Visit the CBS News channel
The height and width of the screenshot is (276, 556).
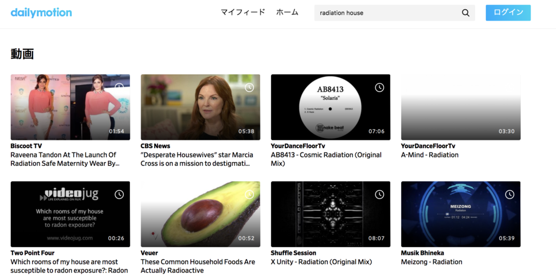155,146
